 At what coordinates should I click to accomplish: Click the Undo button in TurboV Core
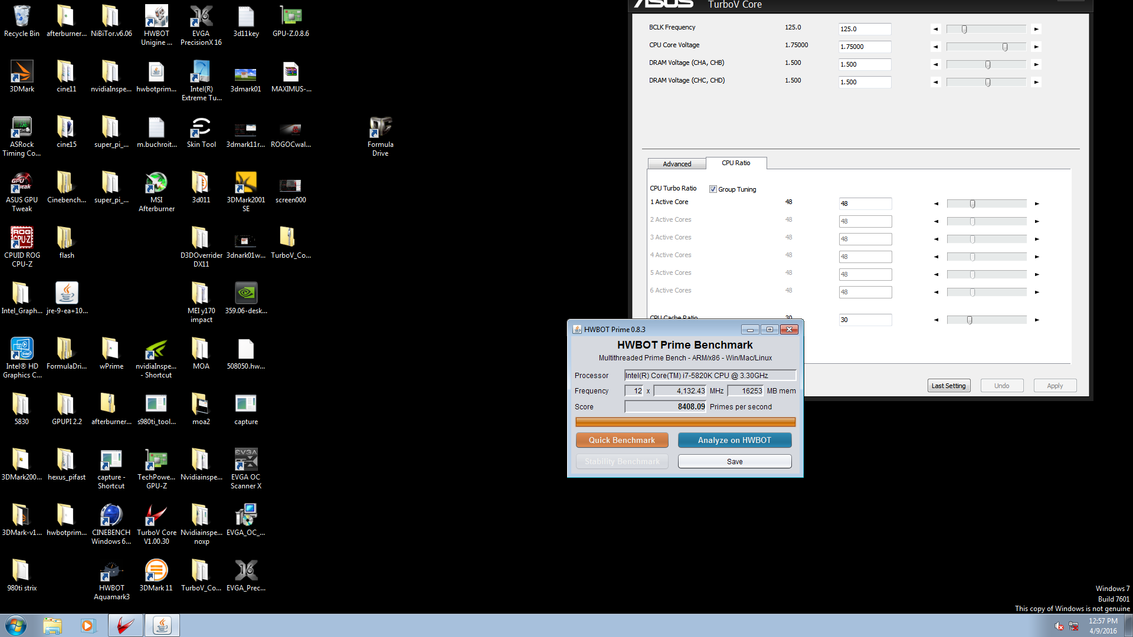pyautogui.click(x=1002, y=386)
